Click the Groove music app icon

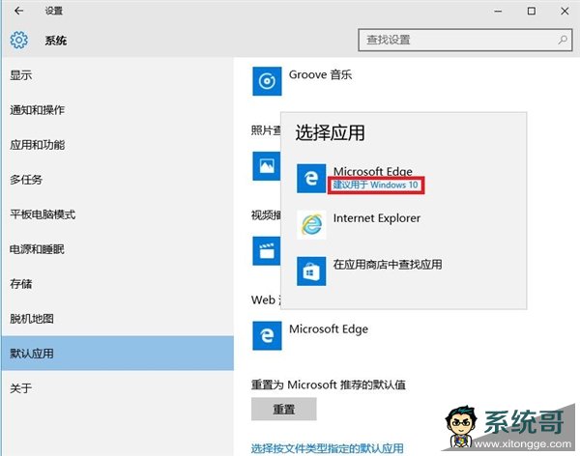[267, 81]
